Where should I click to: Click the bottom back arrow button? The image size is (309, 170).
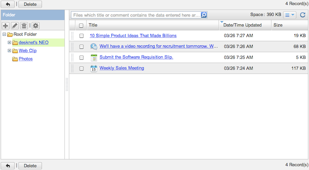pos(8,166)
